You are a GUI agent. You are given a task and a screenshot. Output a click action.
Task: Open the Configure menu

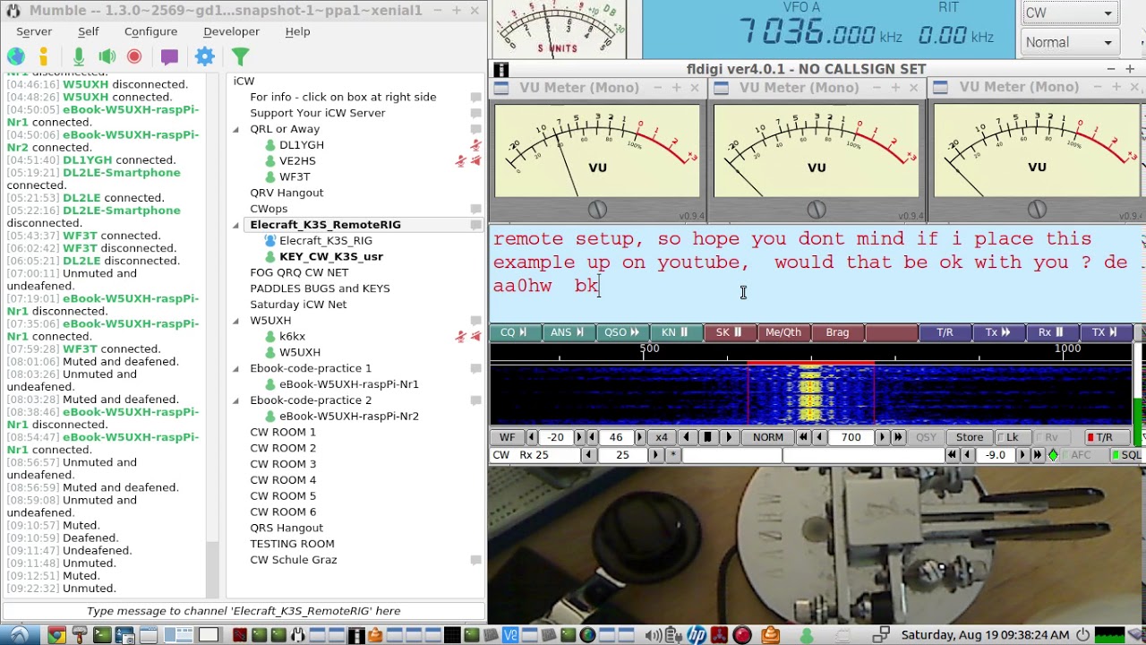tap(150, 31)
